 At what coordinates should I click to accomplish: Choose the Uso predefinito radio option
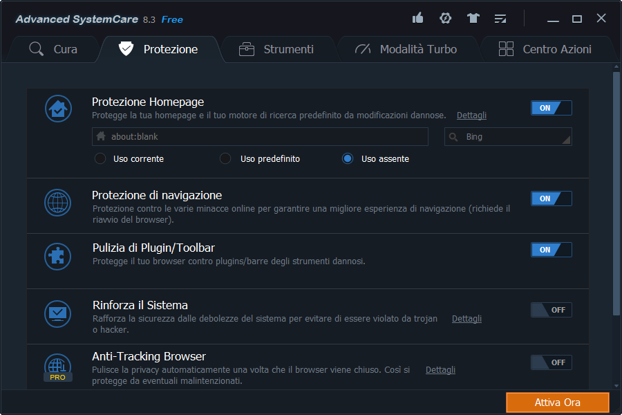[x=225, y=159]
